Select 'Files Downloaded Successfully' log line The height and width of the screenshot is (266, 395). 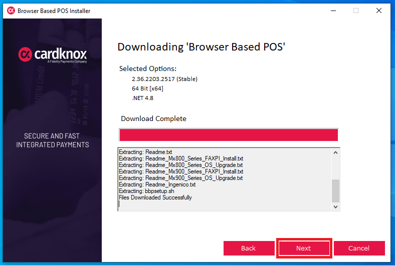click(x=155, y=197)
